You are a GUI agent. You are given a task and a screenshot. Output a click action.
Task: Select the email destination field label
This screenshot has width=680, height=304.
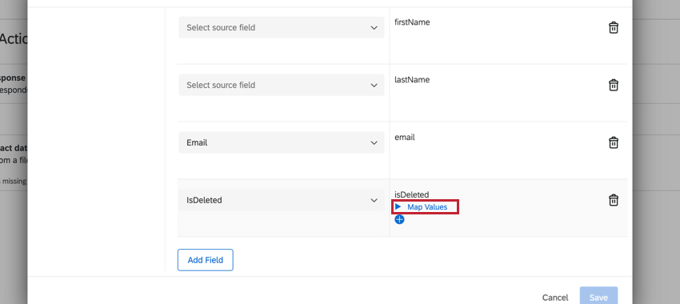pyautogui.click(x=405, y=137)
